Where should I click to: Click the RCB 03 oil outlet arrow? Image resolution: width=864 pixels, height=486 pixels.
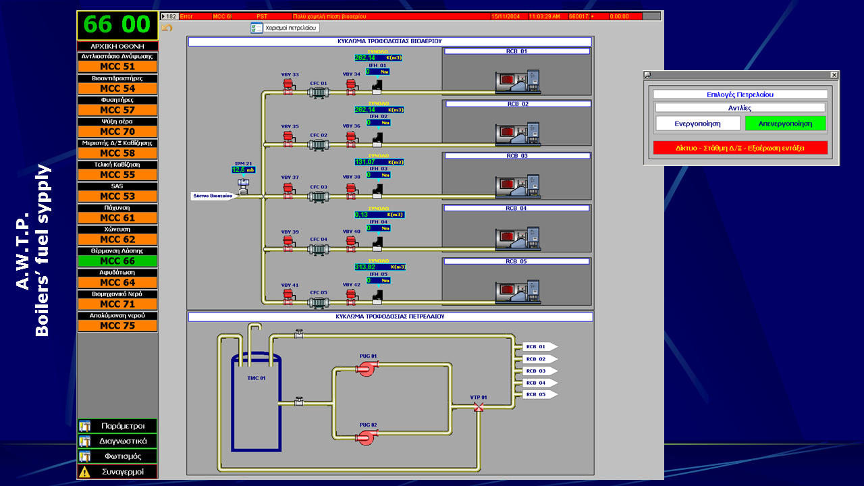click(539, 371)
